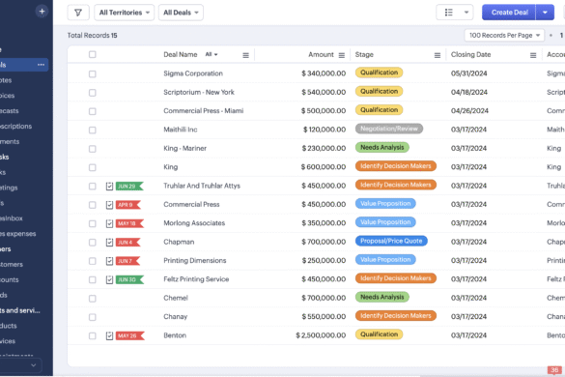The height and width of the screenshot is (377, 565).
Task: Click Negotiation/Review stage tag for Maithili Inc
Action: point(389,129)
